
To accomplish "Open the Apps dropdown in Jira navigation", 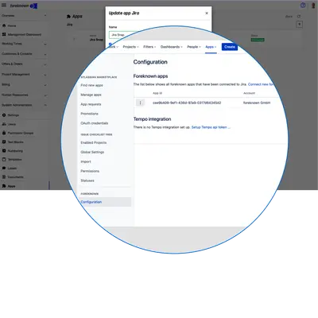I will point(211,47).
